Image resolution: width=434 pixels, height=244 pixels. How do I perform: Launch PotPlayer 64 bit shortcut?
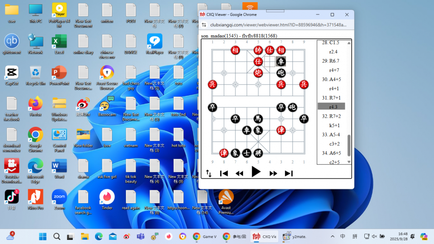pyautogui.click(x=59, y=15)
